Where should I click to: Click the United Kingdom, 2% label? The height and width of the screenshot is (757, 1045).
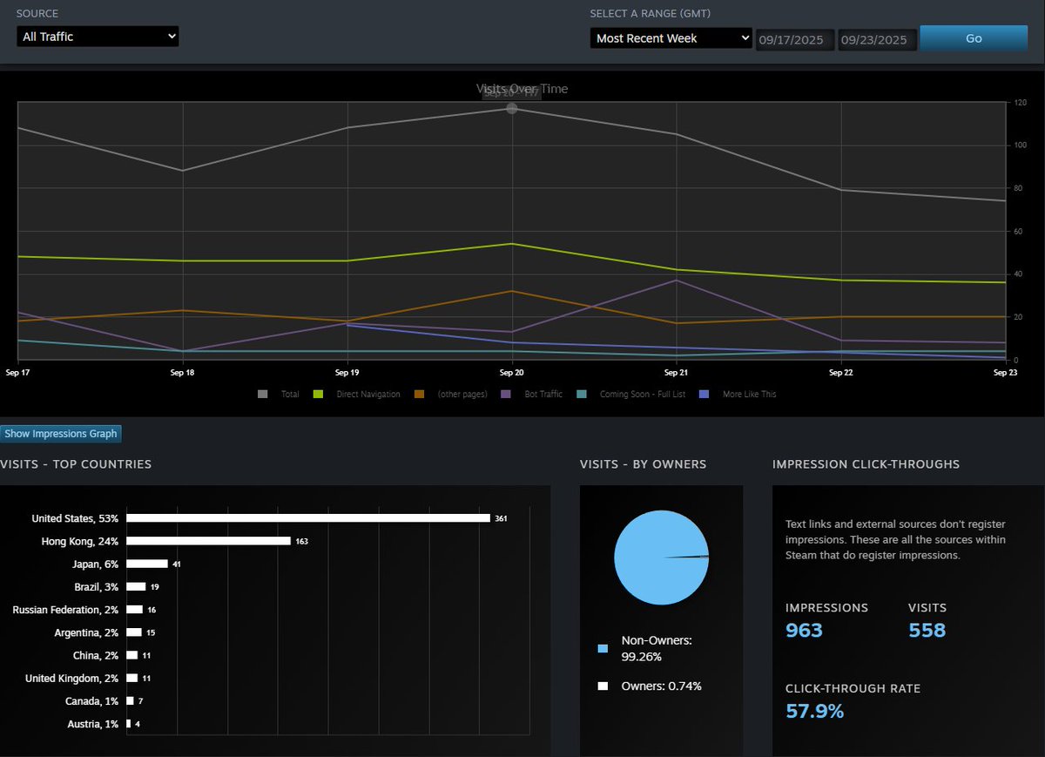tap(71, 678)
